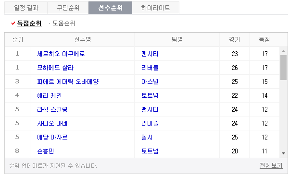Select the 선수순위 tab
The height and width of the screenshot is (174, 289).
pos(111,8)
